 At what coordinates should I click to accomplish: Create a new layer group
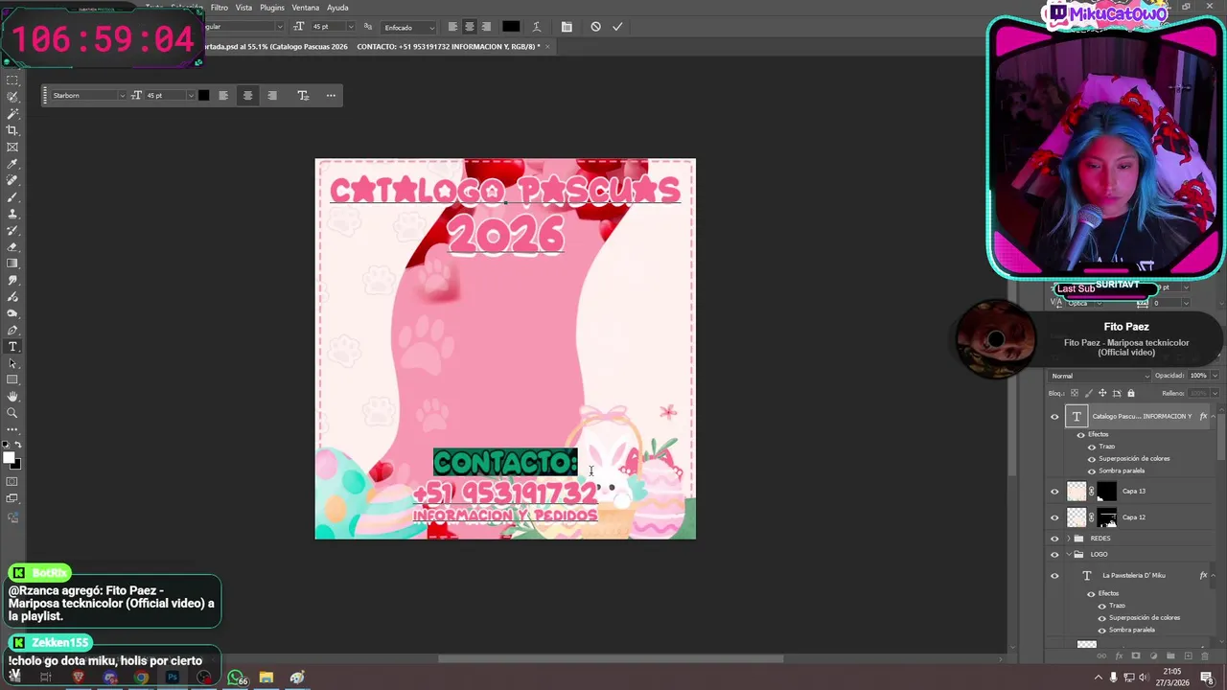coord(1170,656)
